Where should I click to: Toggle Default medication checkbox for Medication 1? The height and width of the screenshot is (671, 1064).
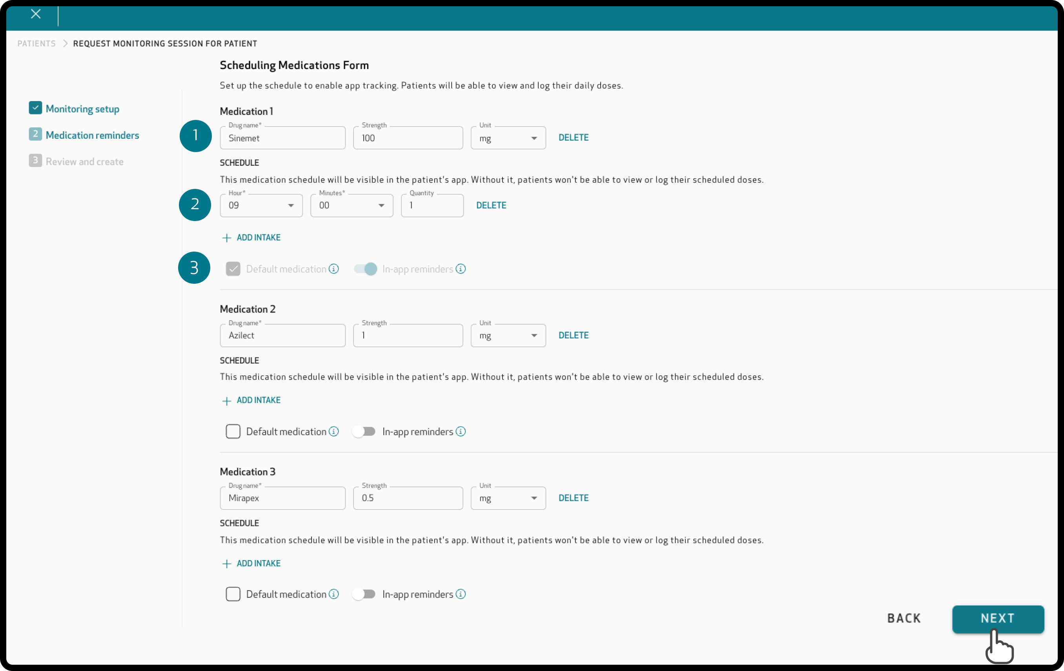pyautogui.click(x=233, y=269)
